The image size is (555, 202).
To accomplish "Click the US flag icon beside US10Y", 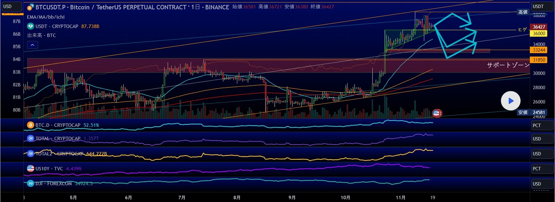I will click(x=31, y=169).
